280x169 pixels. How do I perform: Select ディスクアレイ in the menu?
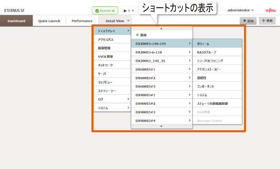coord(112,31)
